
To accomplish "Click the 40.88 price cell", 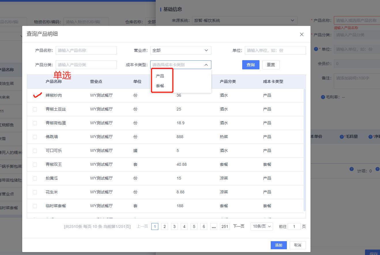I will tap(182, 164).
